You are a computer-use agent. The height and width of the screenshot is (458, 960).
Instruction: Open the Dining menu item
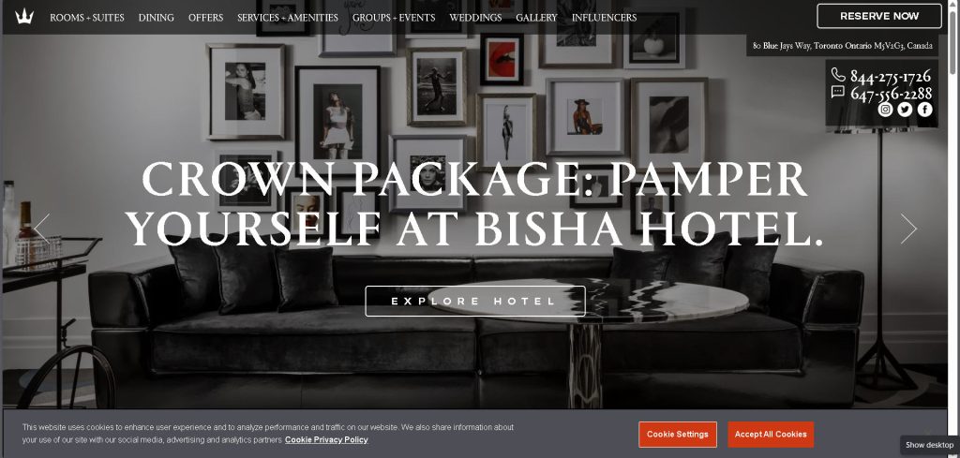[x=157, y=18]
